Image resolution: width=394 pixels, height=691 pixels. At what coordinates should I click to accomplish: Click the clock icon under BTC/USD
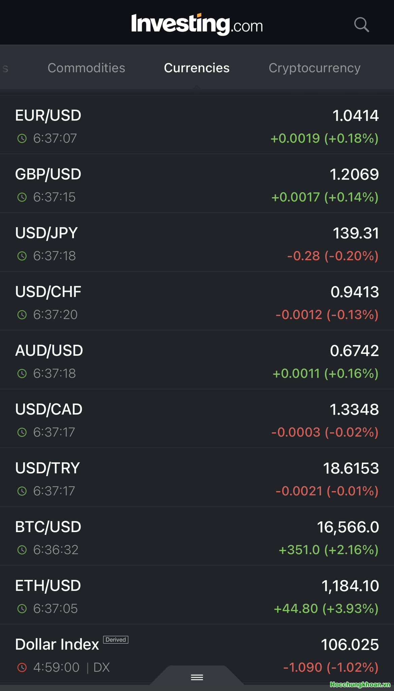tap(22, 550)
